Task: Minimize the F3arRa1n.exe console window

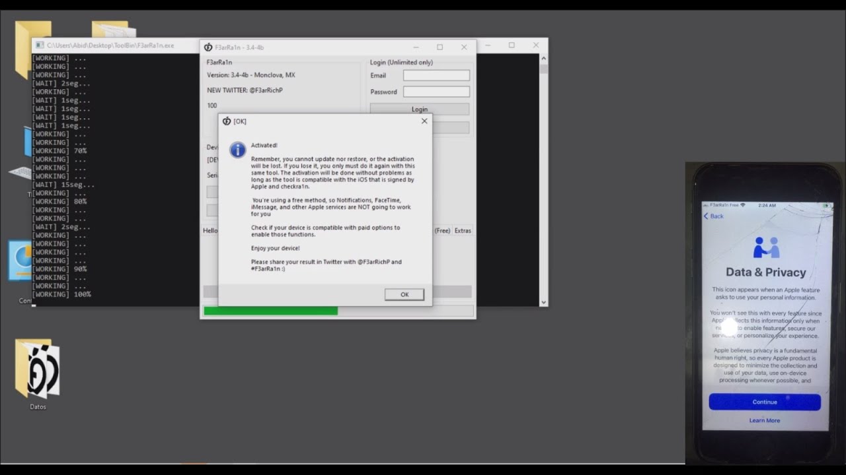Action: coord(488,46)
